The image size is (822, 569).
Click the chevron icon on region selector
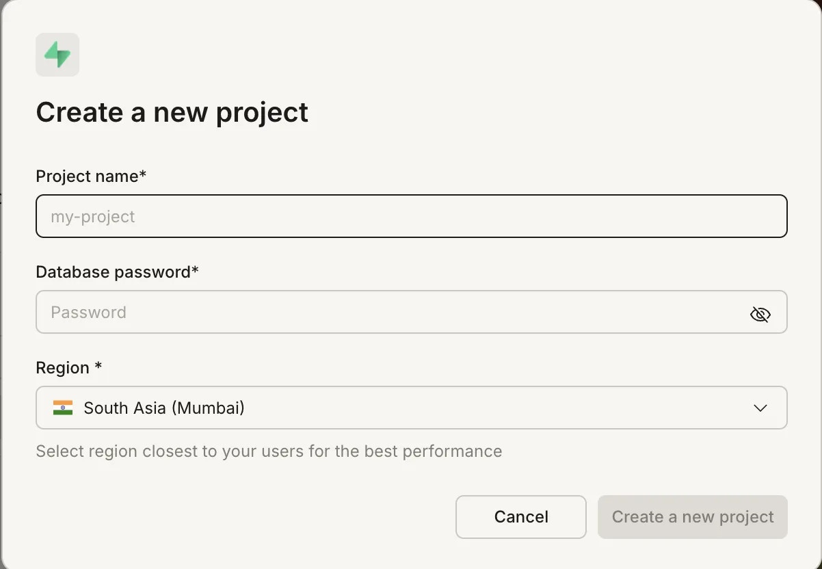760,408
